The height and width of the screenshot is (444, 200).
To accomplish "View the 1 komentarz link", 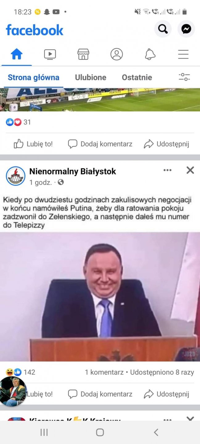I will click(x=104, y=372).
